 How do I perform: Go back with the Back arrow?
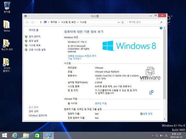point(27,22)
